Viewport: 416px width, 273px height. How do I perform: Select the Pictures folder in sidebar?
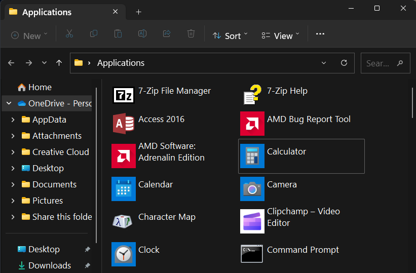click(42, 201)
